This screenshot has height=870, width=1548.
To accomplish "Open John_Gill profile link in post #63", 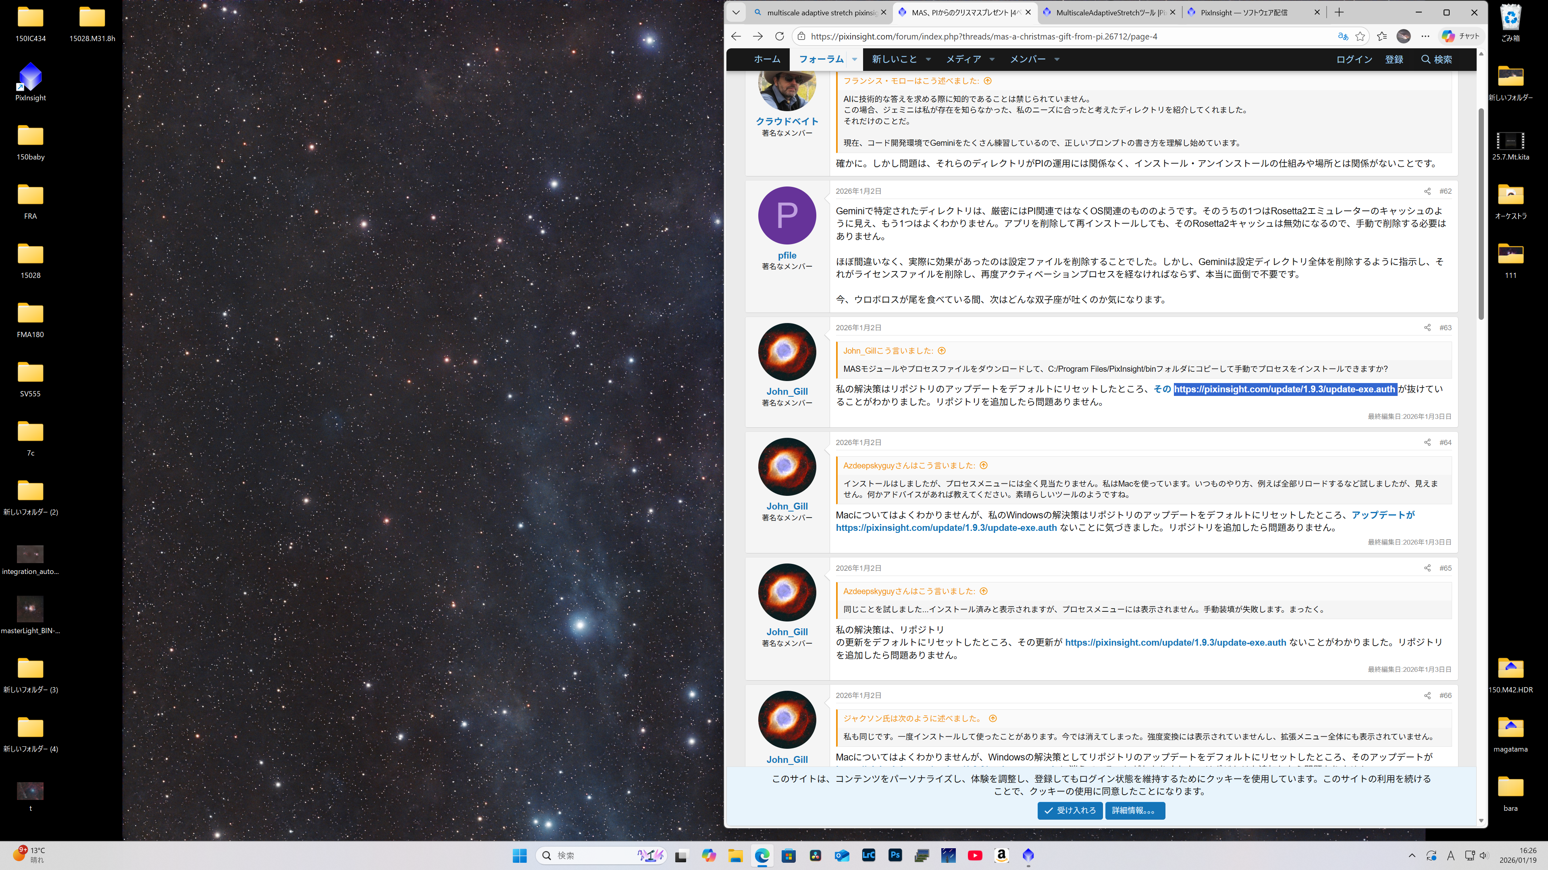I will pos(786,391).
